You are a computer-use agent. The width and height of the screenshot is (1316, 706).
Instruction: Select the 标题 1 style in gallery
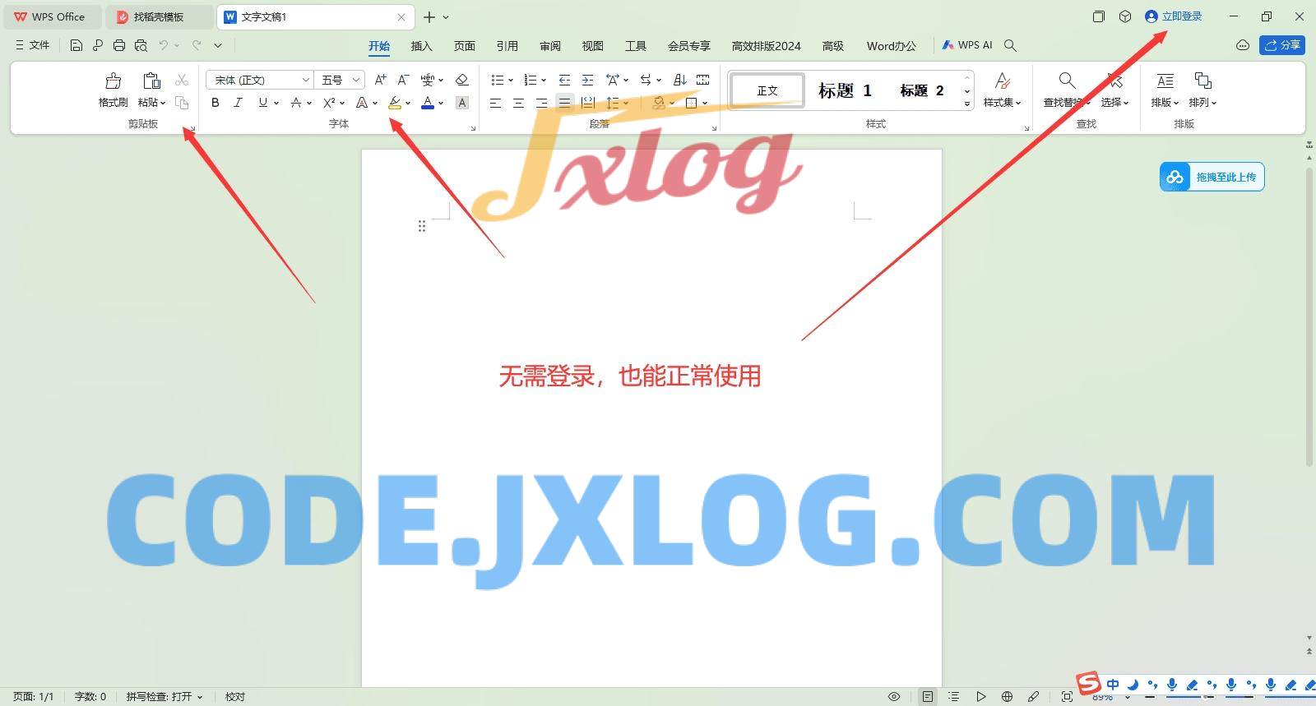point(845,90)
